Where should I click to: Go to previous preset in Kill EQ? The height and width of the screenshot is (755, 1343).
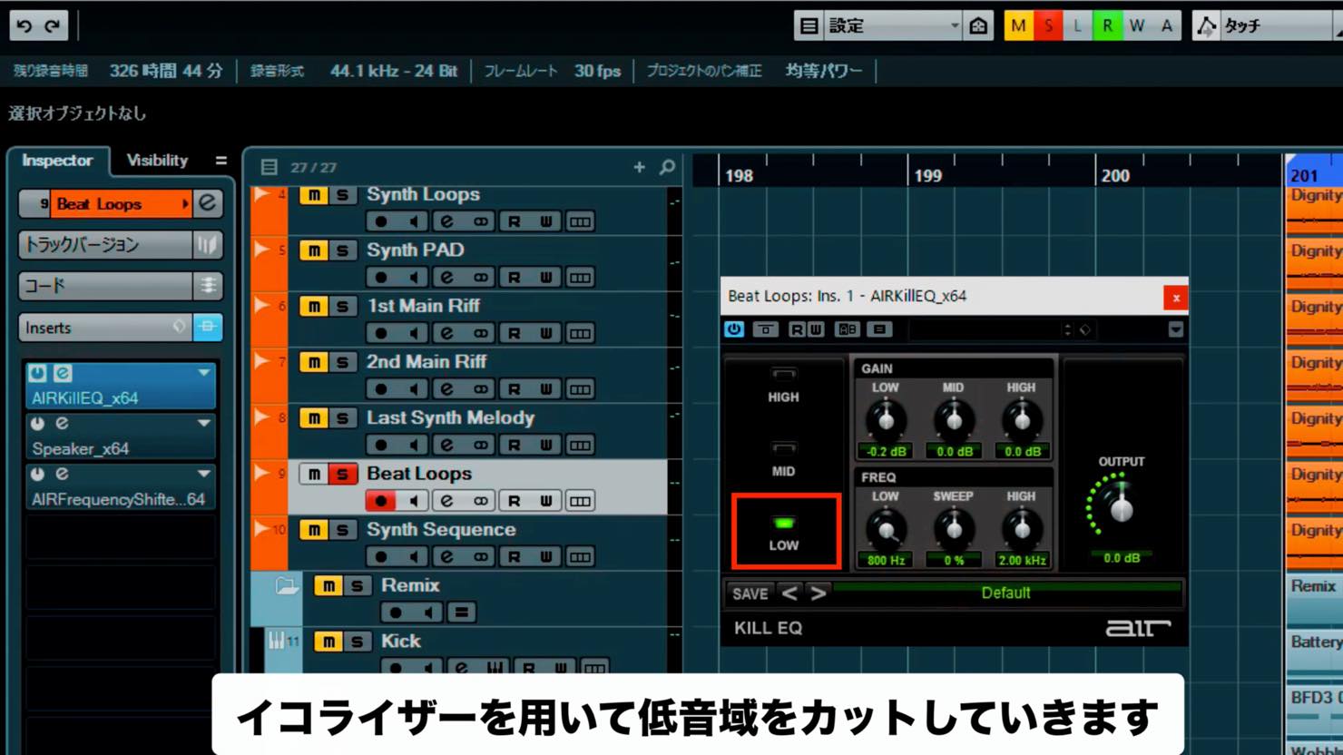point(789,593)
